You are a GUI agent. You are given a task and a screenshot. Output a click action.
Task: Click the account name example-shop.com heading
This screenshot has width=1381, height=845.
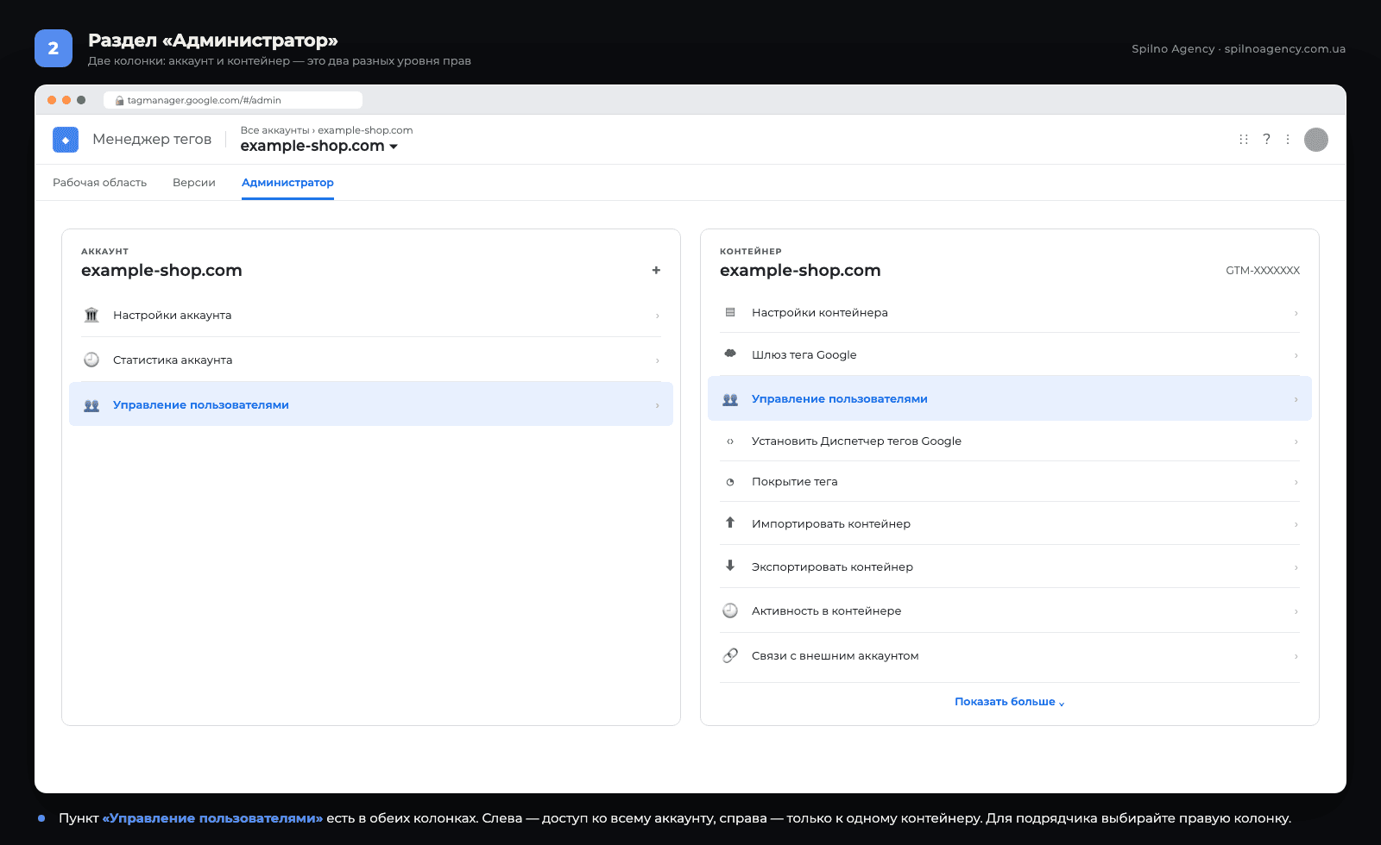click(161, 271)
